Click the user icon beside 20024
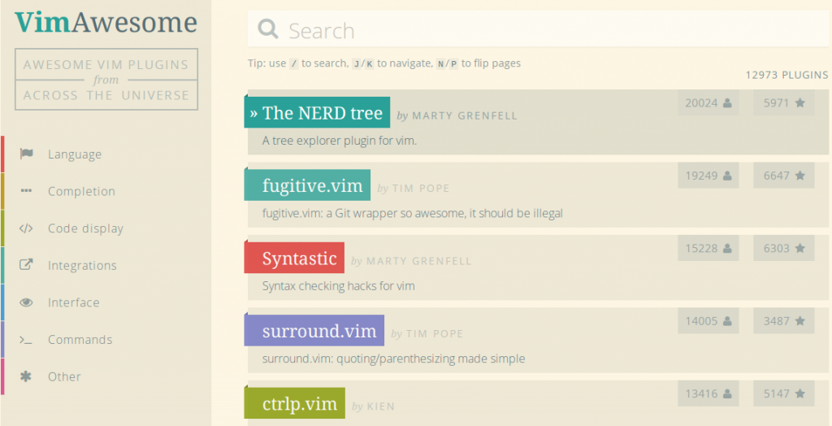 click(727, 103)
